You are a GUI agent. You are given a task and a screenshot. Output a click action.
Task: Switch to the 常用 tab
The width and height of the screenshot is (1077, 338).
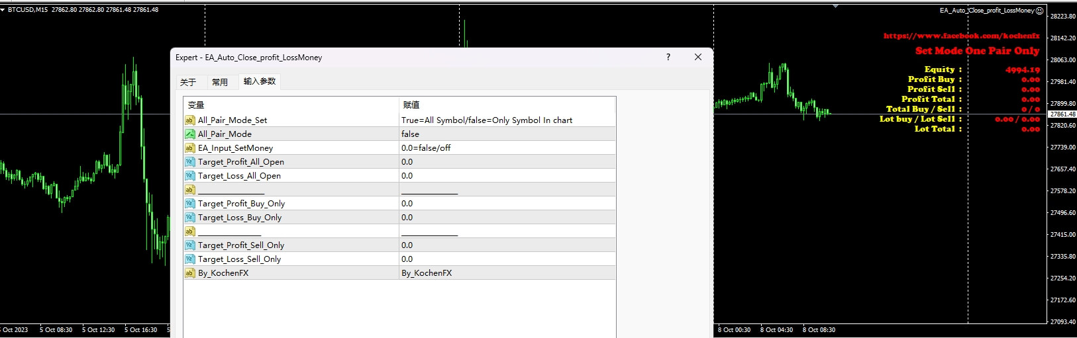(220, 82)
